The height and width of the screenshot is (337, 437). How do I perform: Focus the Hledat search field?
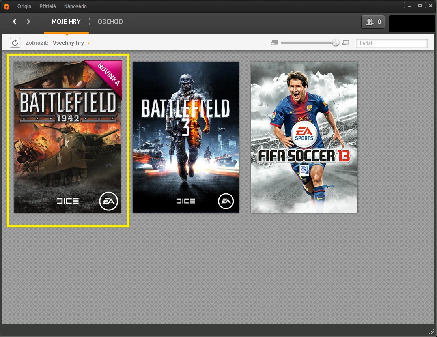point(392,43)
